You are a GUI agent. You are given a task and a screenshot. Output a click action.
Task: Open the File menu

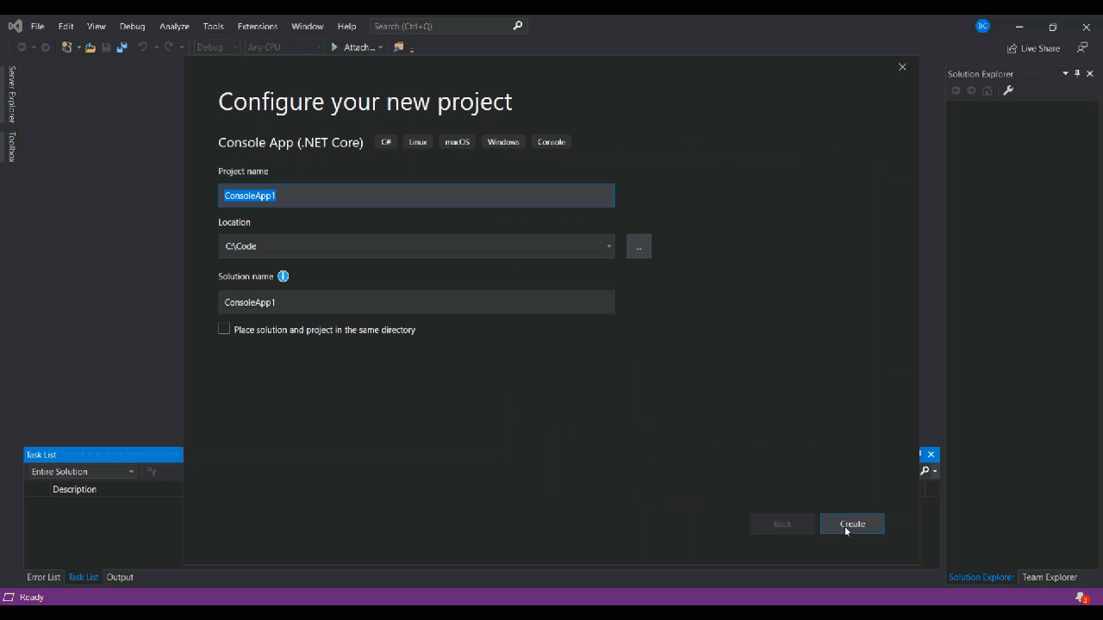click(38, 27)
